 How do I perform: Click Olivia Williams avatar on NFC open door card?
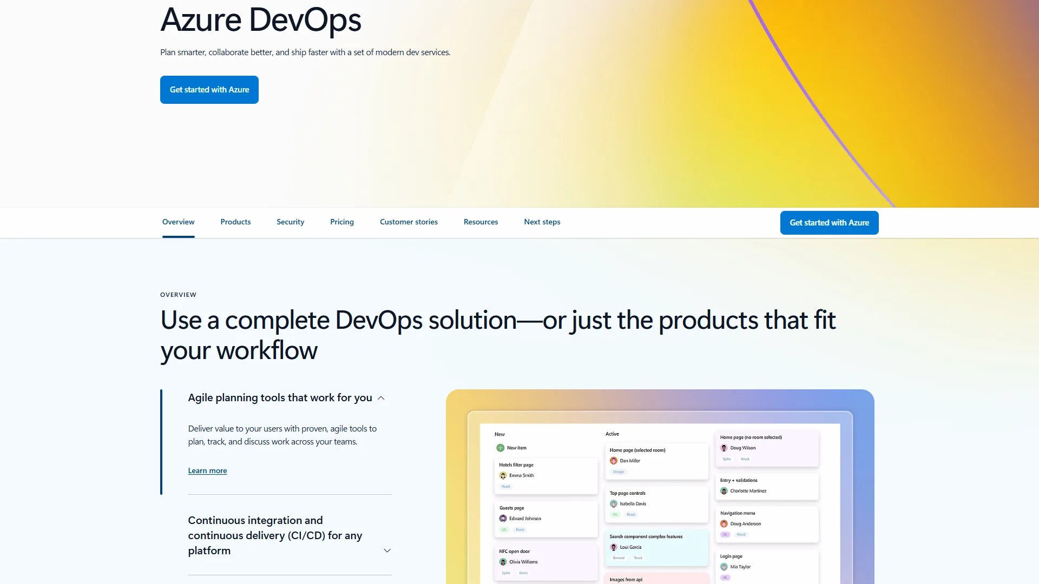503,562
